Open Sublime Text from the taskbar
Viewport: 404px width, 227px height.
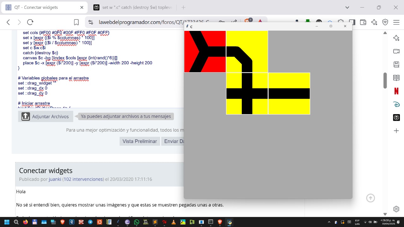tap(155, 222)
